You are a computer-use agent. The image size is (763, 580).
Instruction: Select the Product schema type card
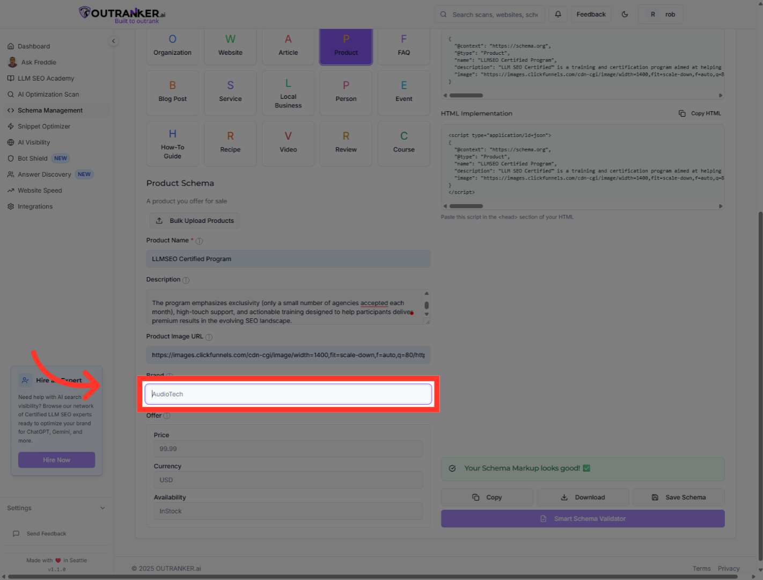(346, 46)
